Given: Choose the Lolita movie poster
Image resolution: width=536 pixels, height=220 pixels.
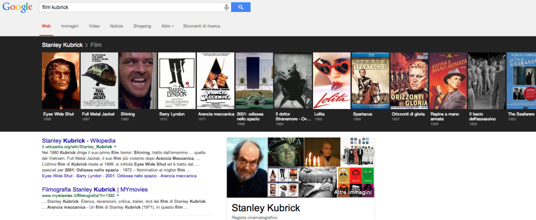Looking at the screenshot, I should click(x=331, y=80).
